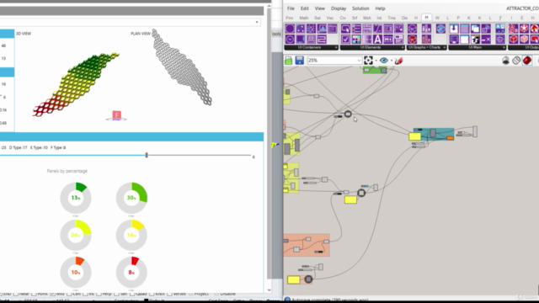The width and height of the screenshot is (539, 303).
Task: Click the slider track right of the handle
Action: (200, 155)
